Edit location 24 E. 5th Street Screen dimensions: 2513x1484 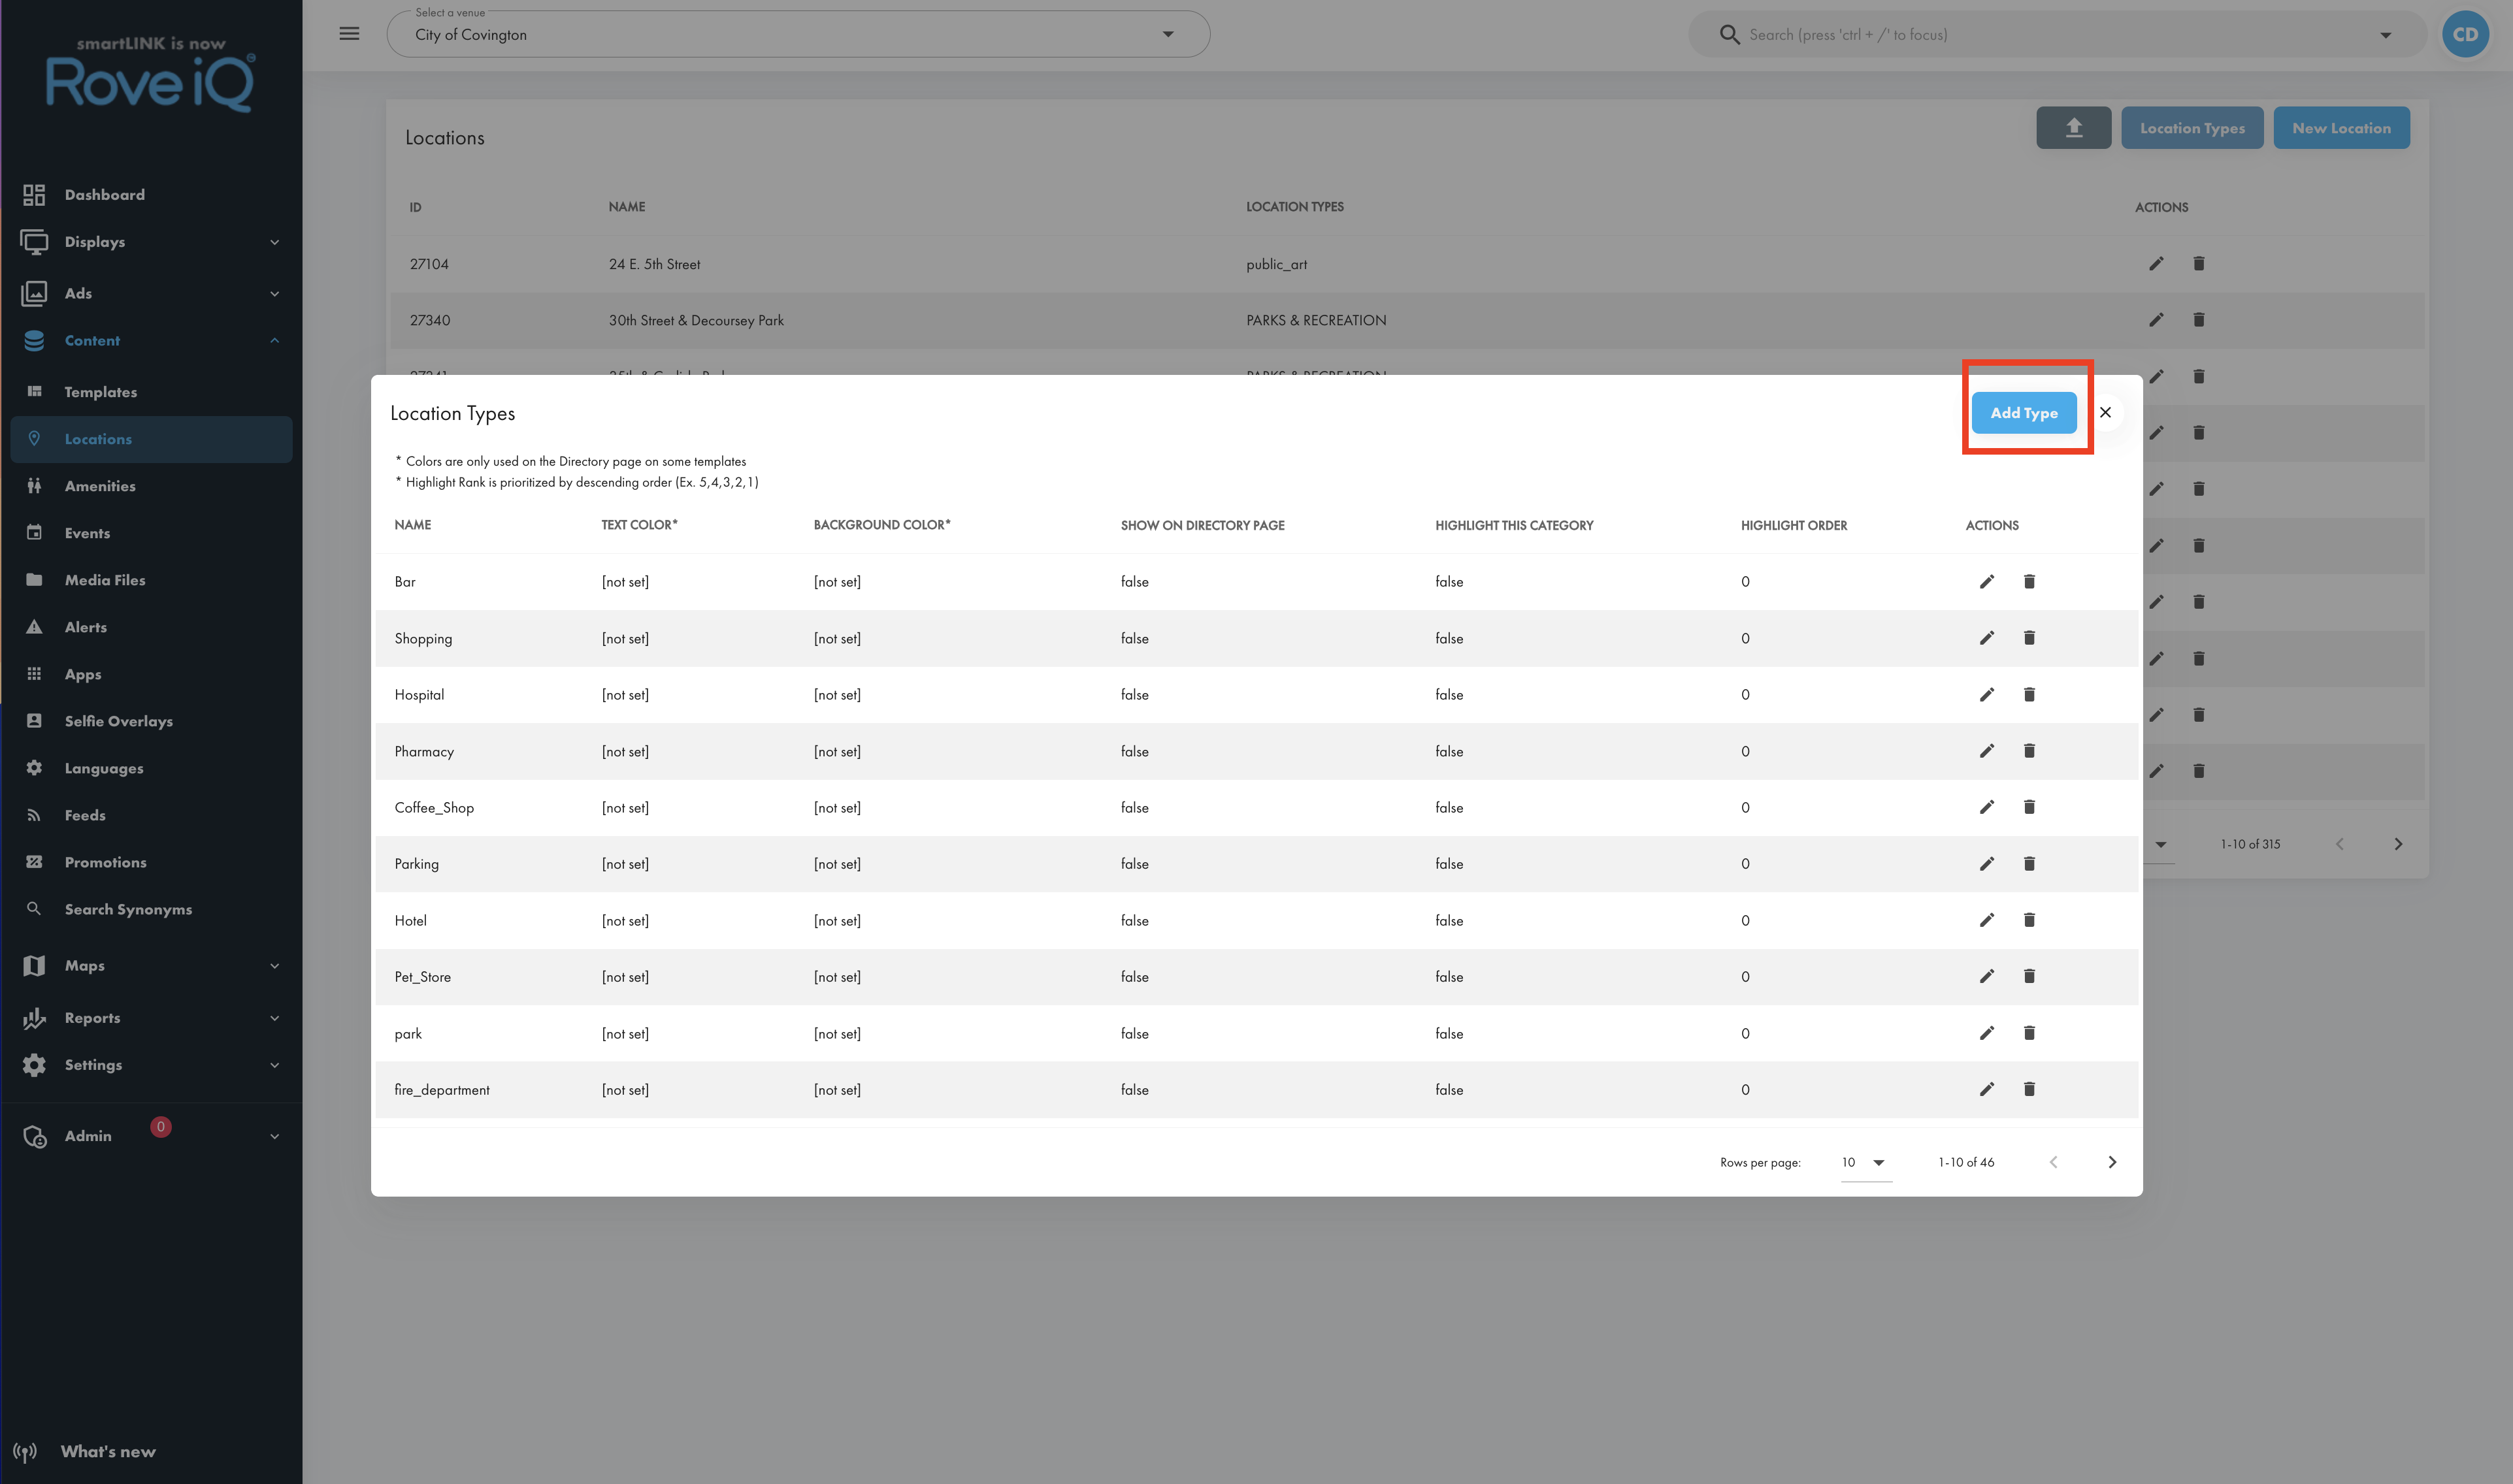[2156, 264]
